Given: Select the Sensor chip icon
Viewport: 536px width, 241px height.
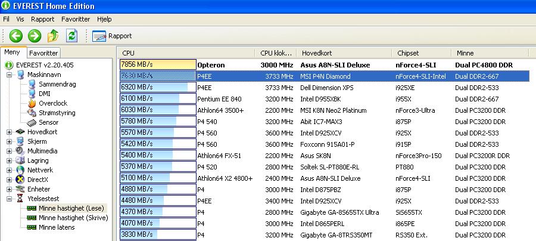Looking at the screenshot, I should tap(32, 122).
